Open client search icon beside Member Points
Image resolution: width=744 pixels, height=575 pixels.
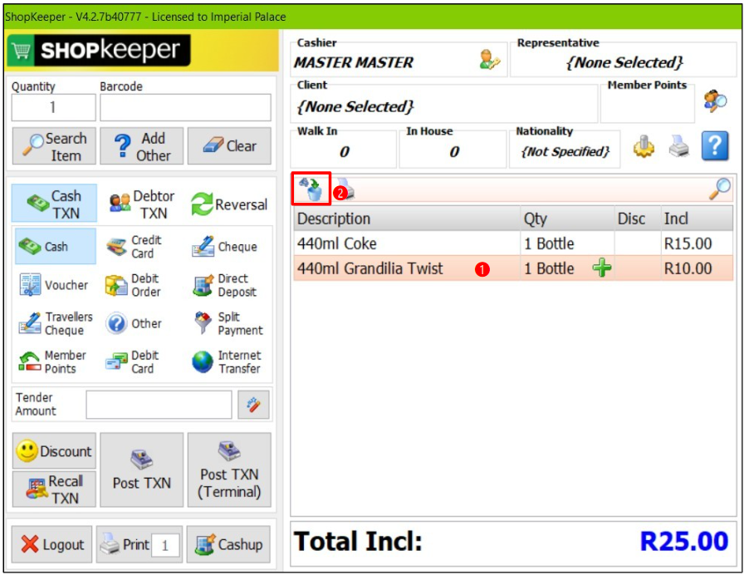pos(715,101)
